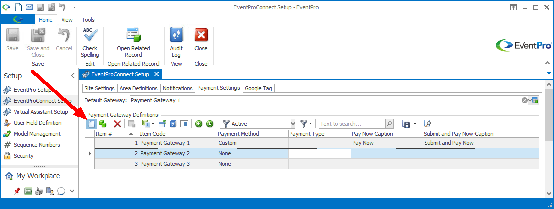Open the Active filter dropdown
The height and width of the screenshot is (209, 554).
pos(292,123)
